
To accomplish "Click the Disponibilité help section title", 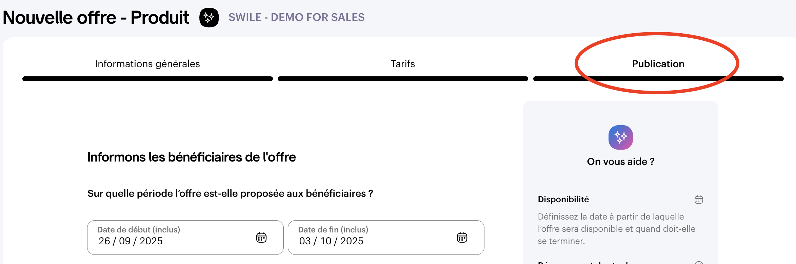I will 563,199.
